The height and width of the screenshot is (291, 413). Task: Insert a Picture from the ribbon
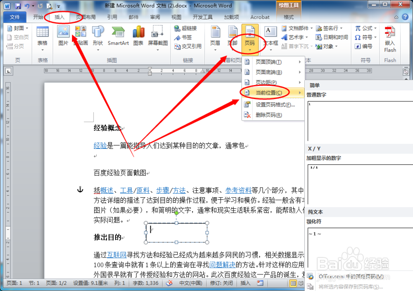[x=63, y=36]
